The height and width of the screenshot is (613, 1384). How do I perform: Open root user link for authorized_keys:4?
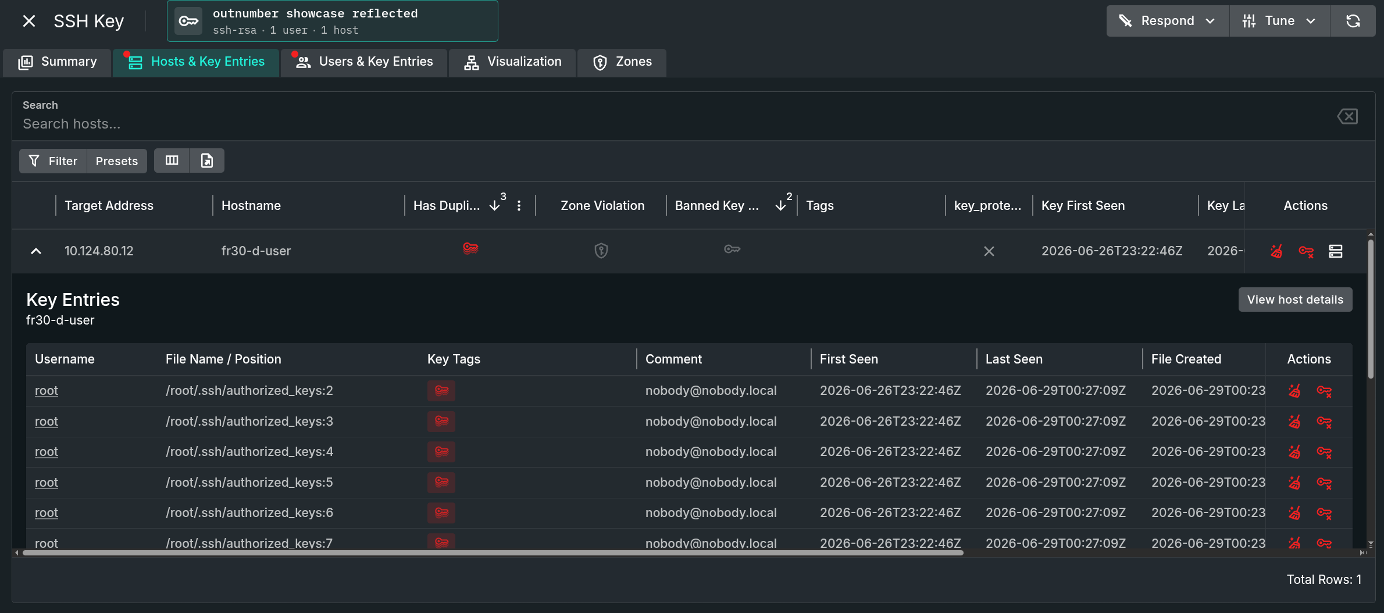(47, 452)
